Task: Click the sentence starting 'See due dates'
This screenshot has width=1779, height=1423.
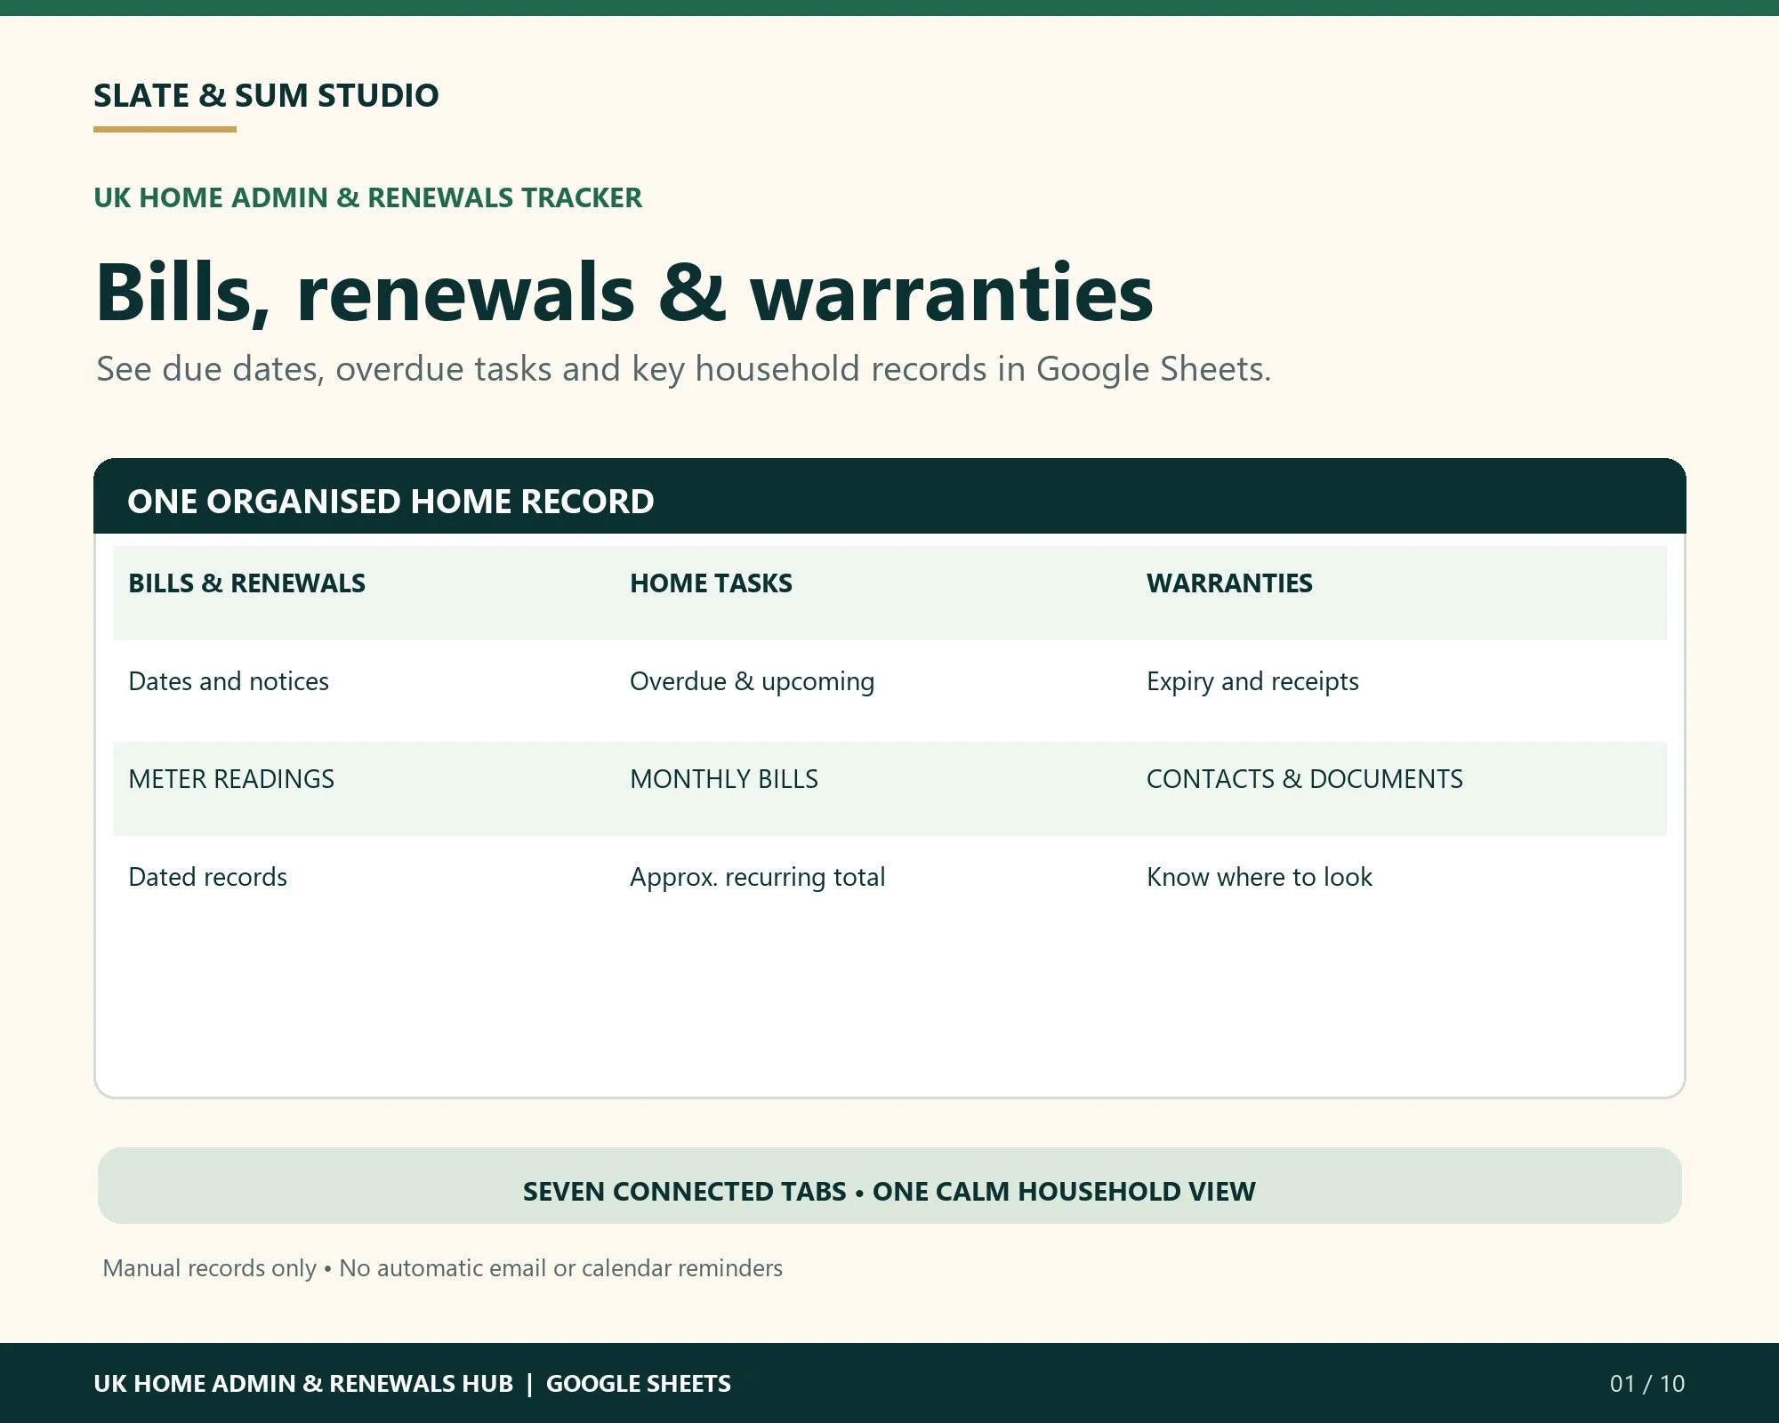Action: (683, 369)
